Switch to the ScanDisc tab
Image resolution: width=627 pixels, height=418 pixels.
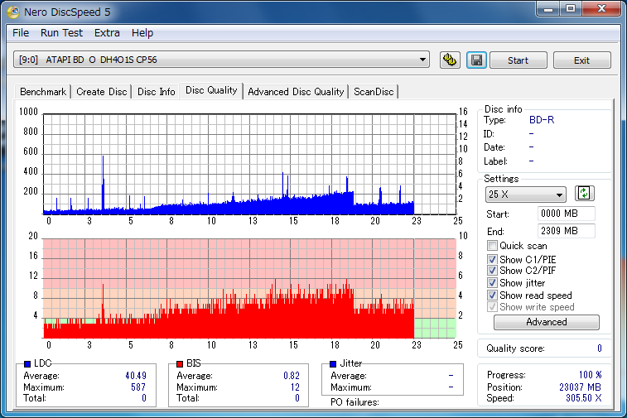[x=374, y=92]
